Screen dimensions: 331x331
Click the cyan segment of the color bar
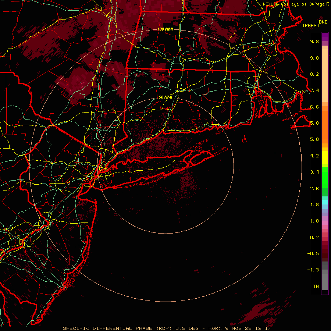(325, 202)
